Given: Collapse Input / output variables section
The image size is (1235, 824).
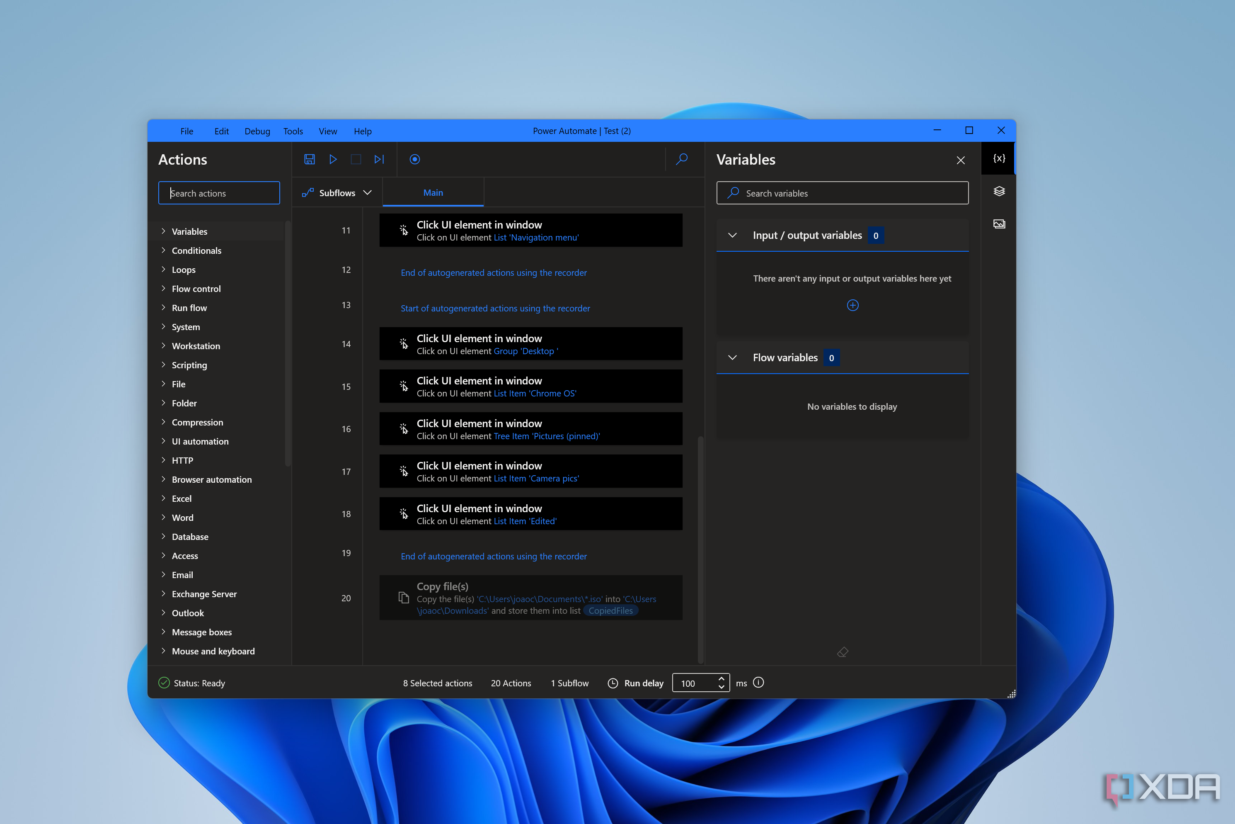Looking at the screenshot, I should coord(732,236).
